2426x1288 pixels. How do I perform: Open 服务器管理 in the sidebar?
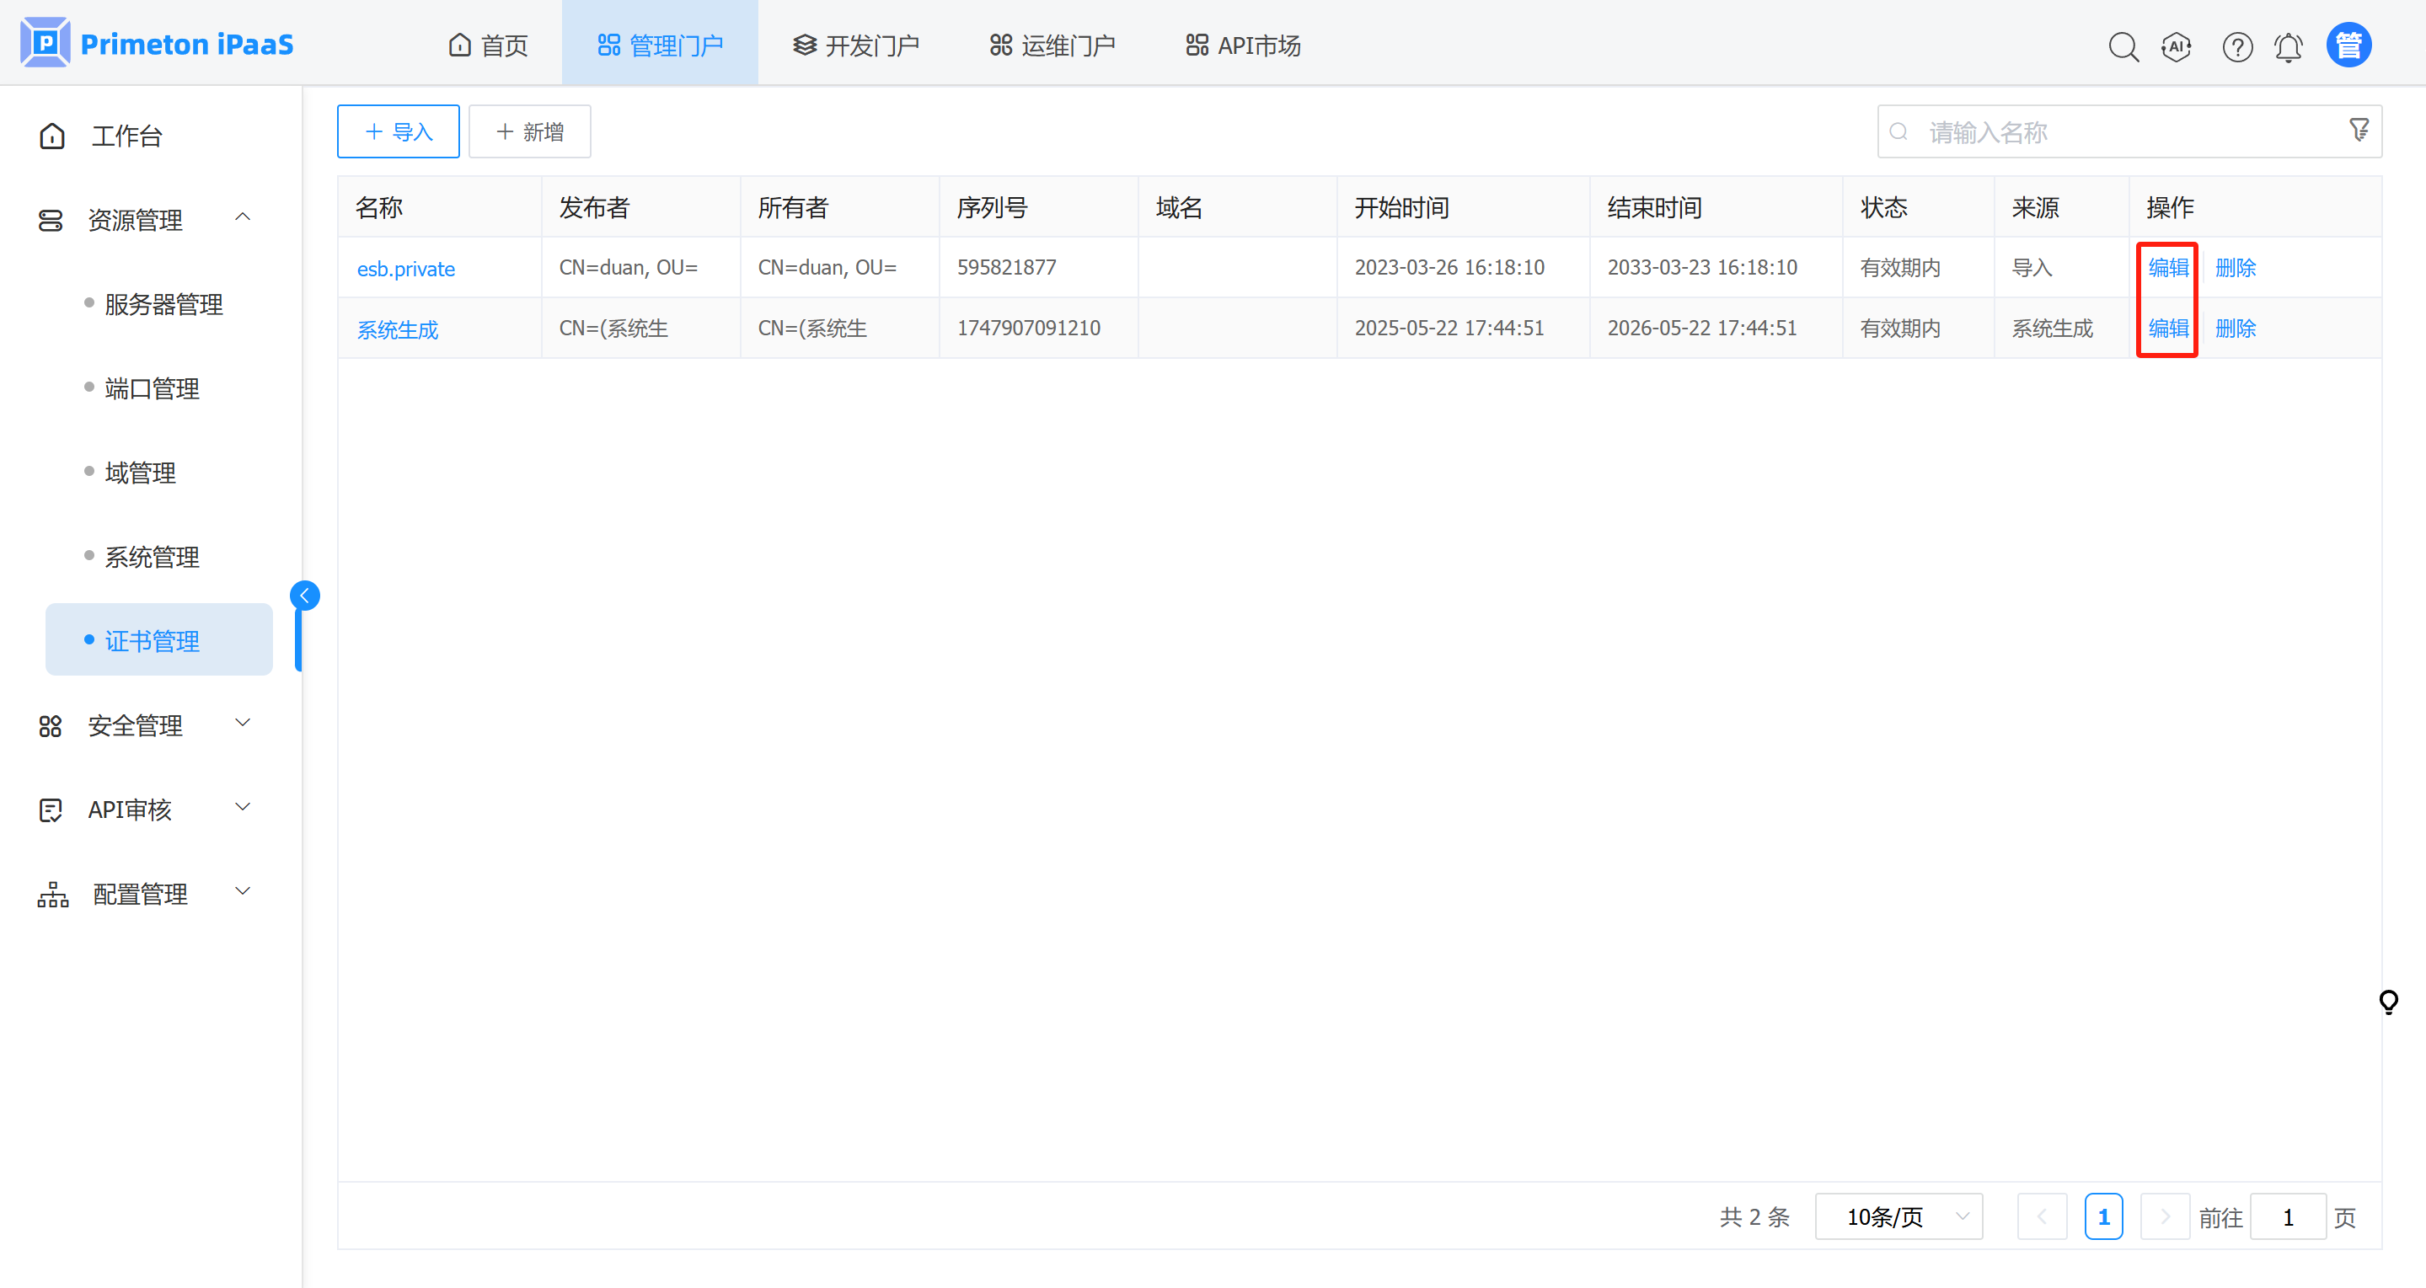[163, 304]
